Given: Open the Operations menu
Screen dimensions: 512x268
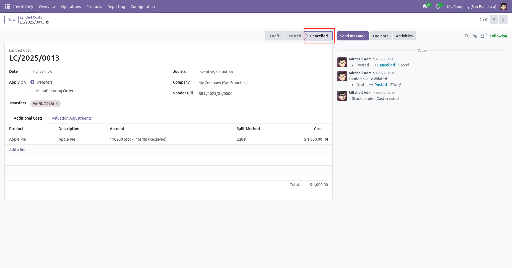Looking at the screenshot, I should point(71,6).
